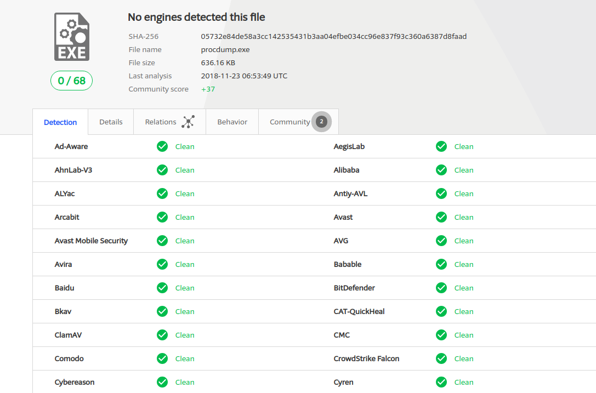596x393 pixels.
Task: Click the Arcabit engine name
Action: 67,217
